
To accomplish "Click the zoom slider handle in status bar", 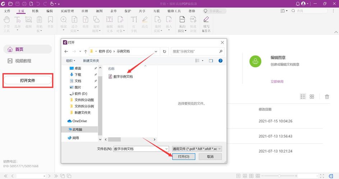I will point(279,176).
